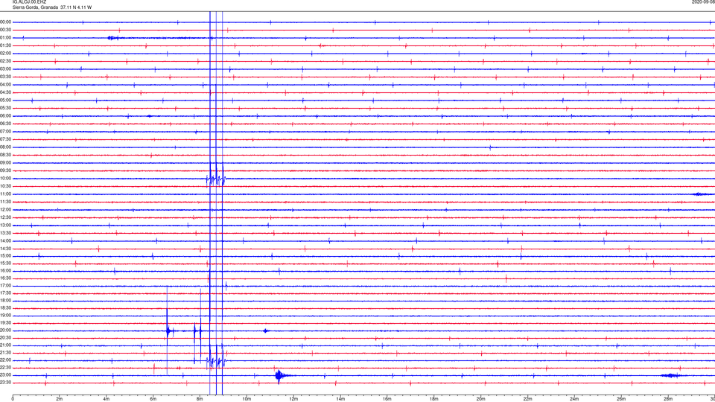Screen dimensions: 715x402
Task: Click the 09:00 row label
Action: 6,163
